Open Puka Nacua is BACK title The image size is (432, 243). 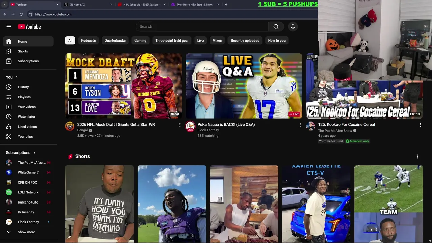pos(226,125)
